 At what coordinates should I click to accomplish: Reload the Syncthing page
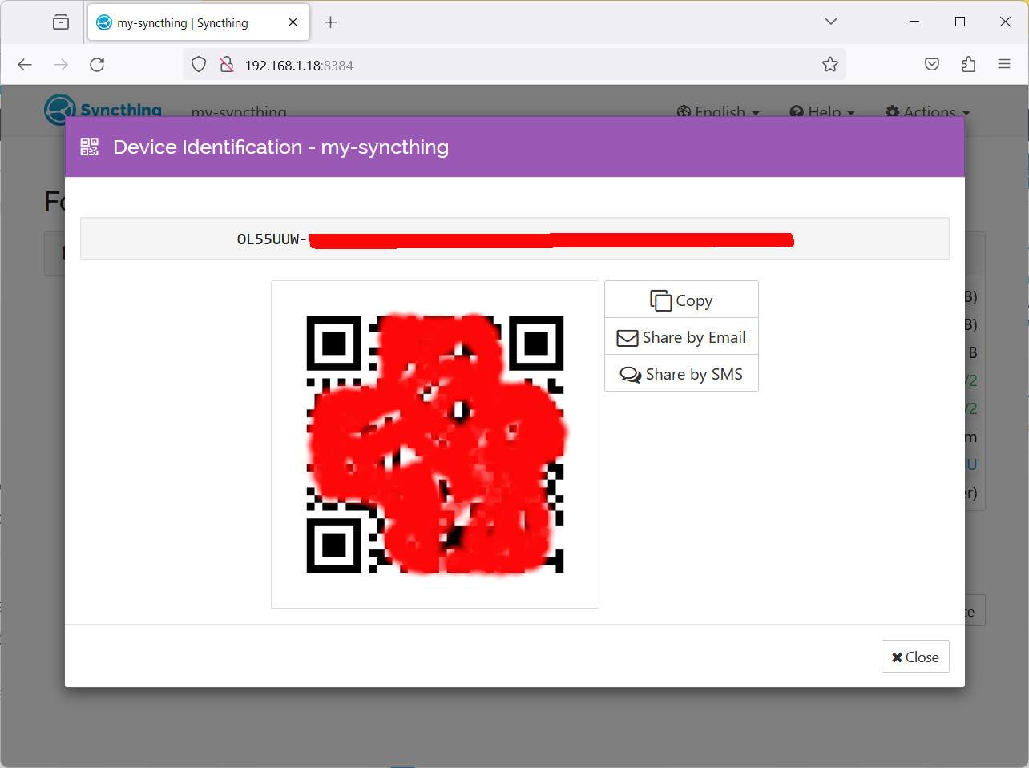click(97, 65)
